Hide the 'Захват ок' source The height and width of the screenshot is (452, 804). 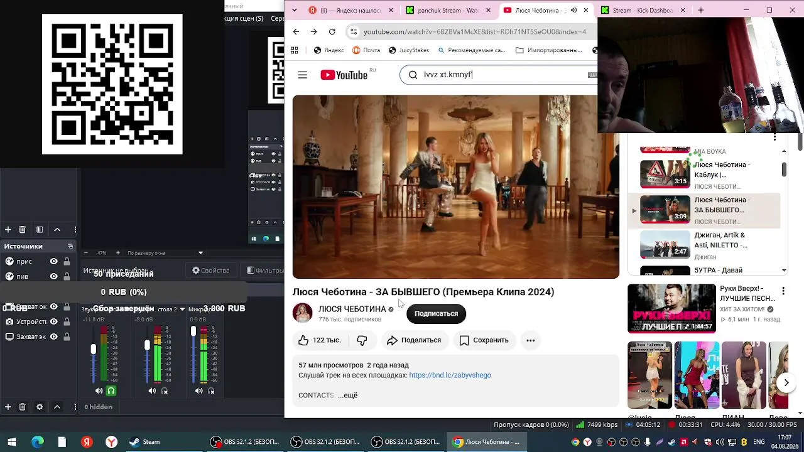pos(54,306)
